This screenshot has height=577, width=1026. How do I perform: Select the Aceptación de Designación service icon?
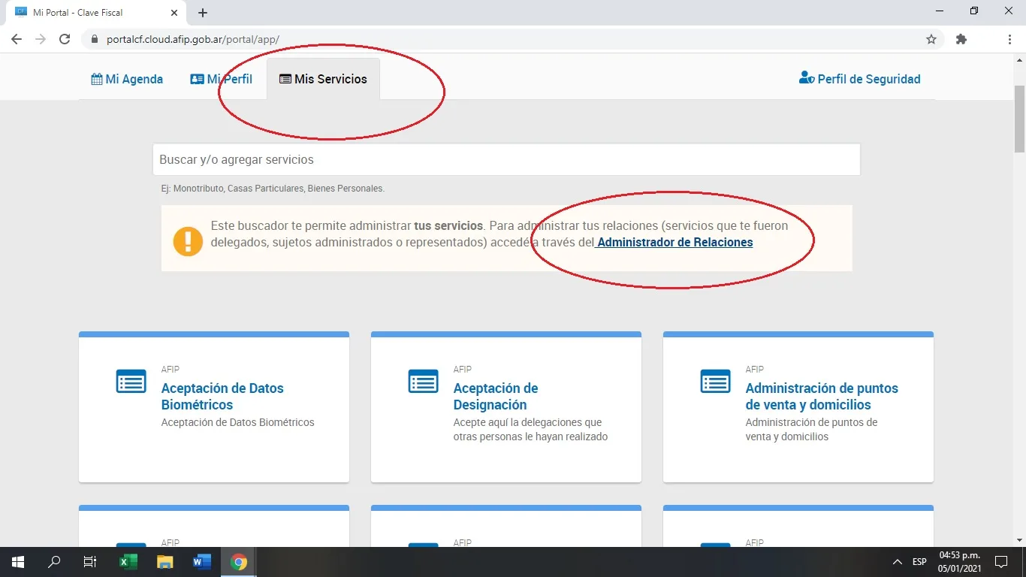(x=423, y=382)
